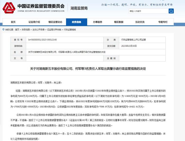This screenshot has width=185, height=141.
Task: Click the 文号 label cell
Action: (18, 58)
